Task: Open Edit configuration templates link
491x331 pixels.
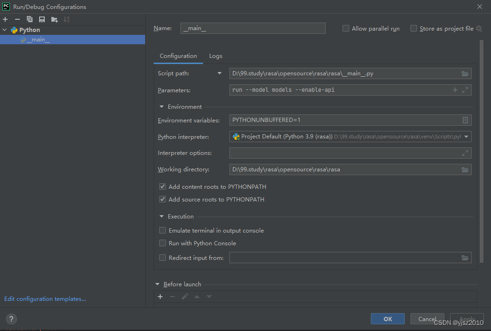Action: pos(45,299)
